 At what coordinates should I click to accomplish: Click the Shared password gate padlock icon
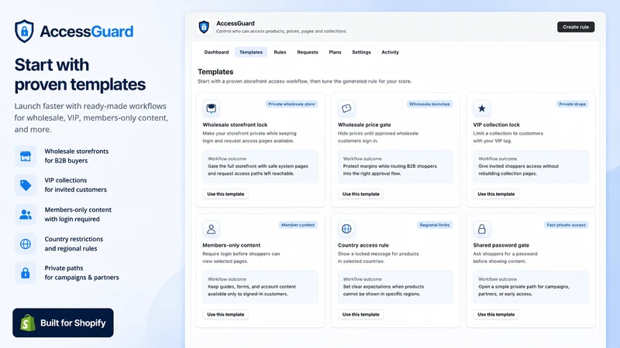tap(481, 229)
